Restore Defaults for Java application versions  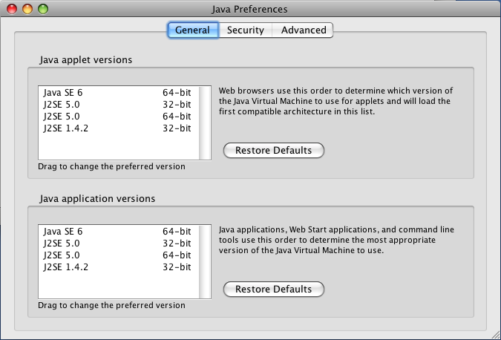coord(273,290)
